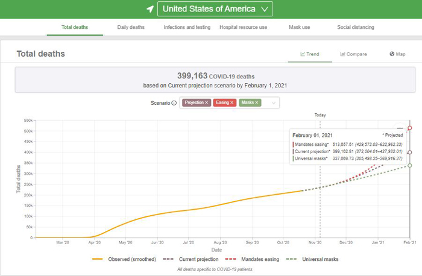Click the 550k y-axis label
The image size is (422, 276).
click(28, 121)
